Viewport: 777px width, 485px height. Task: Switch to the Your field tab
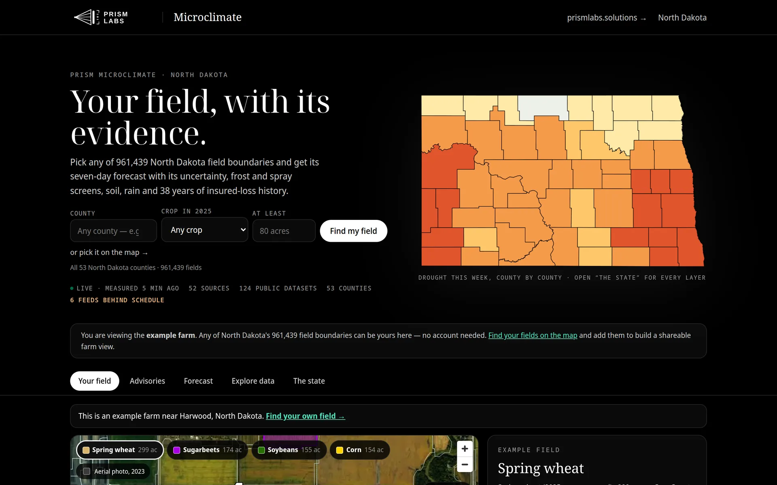point(95,381)
